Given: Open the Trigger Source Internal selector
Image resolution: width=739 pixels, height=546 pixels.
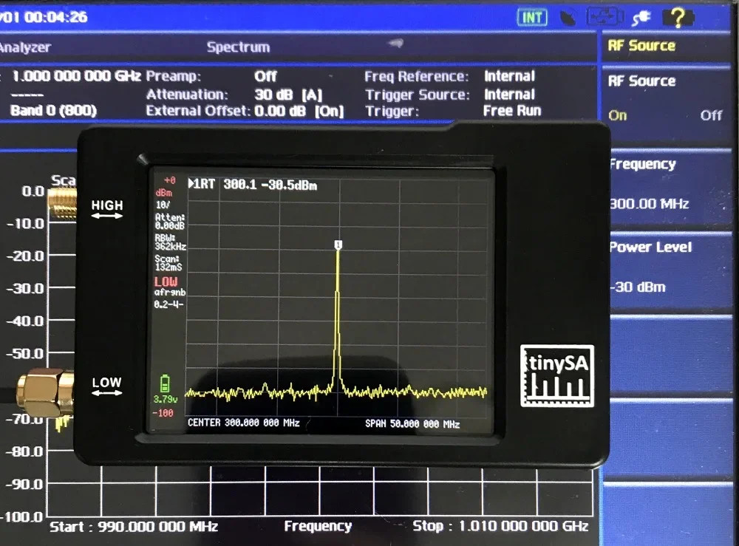Looking at the screenshot, I should (x=508, y=95).
